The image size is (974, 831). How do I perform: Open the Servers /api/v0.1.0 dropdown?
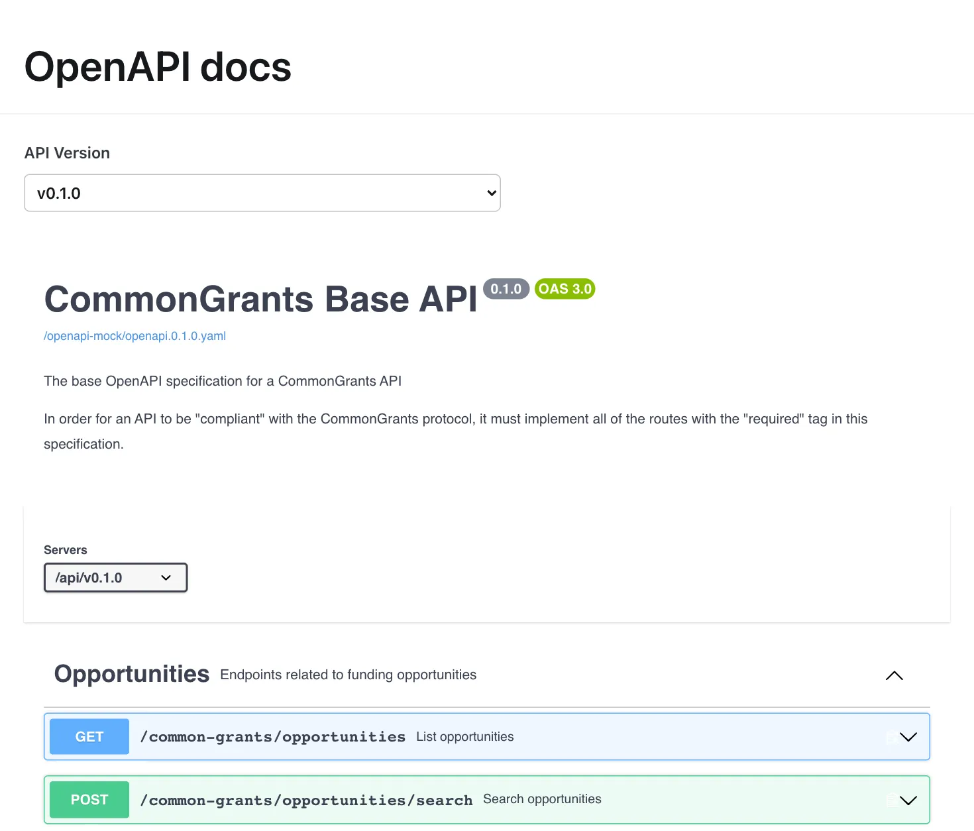116,578
